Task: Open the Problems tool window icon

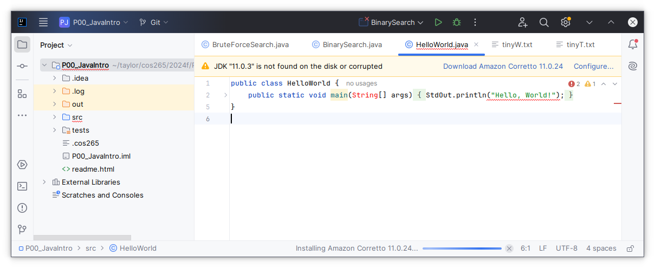Action: [x=22, y=208]
